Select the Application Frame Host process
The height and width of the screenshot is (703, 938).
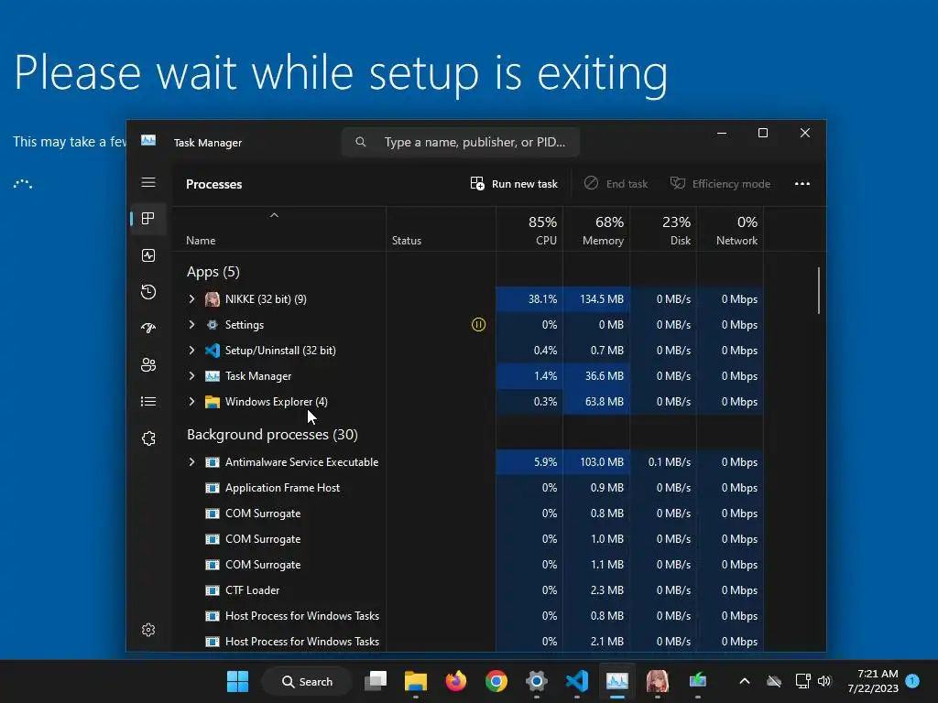point(468,488)
